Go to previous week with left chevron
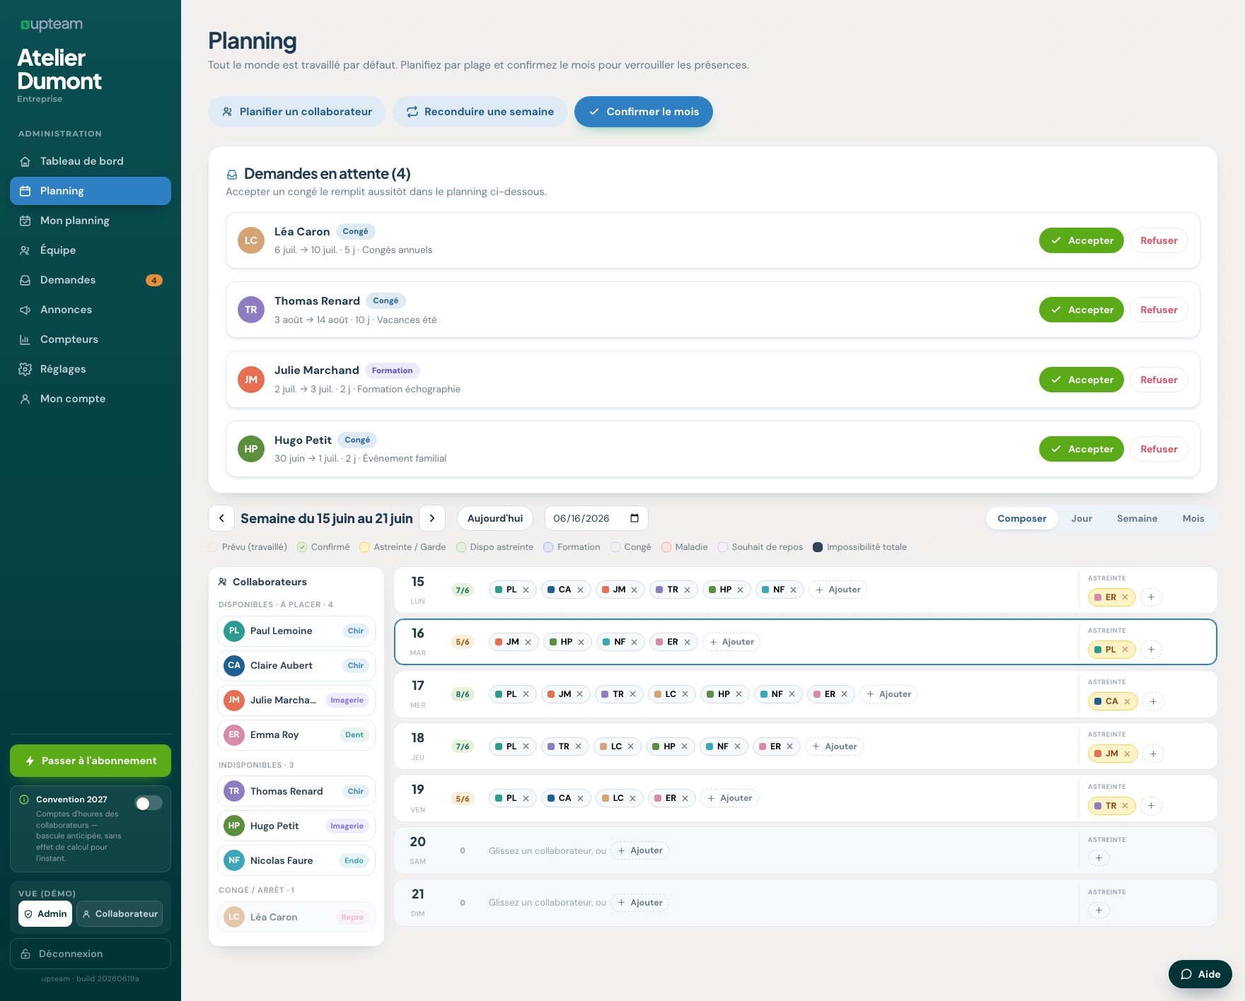Screen dimensions: 1245x1001 point(221,518)
